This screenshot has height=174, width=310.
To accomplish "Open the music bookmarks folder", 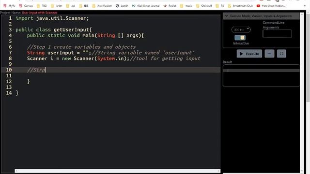I will click(186, 6).
